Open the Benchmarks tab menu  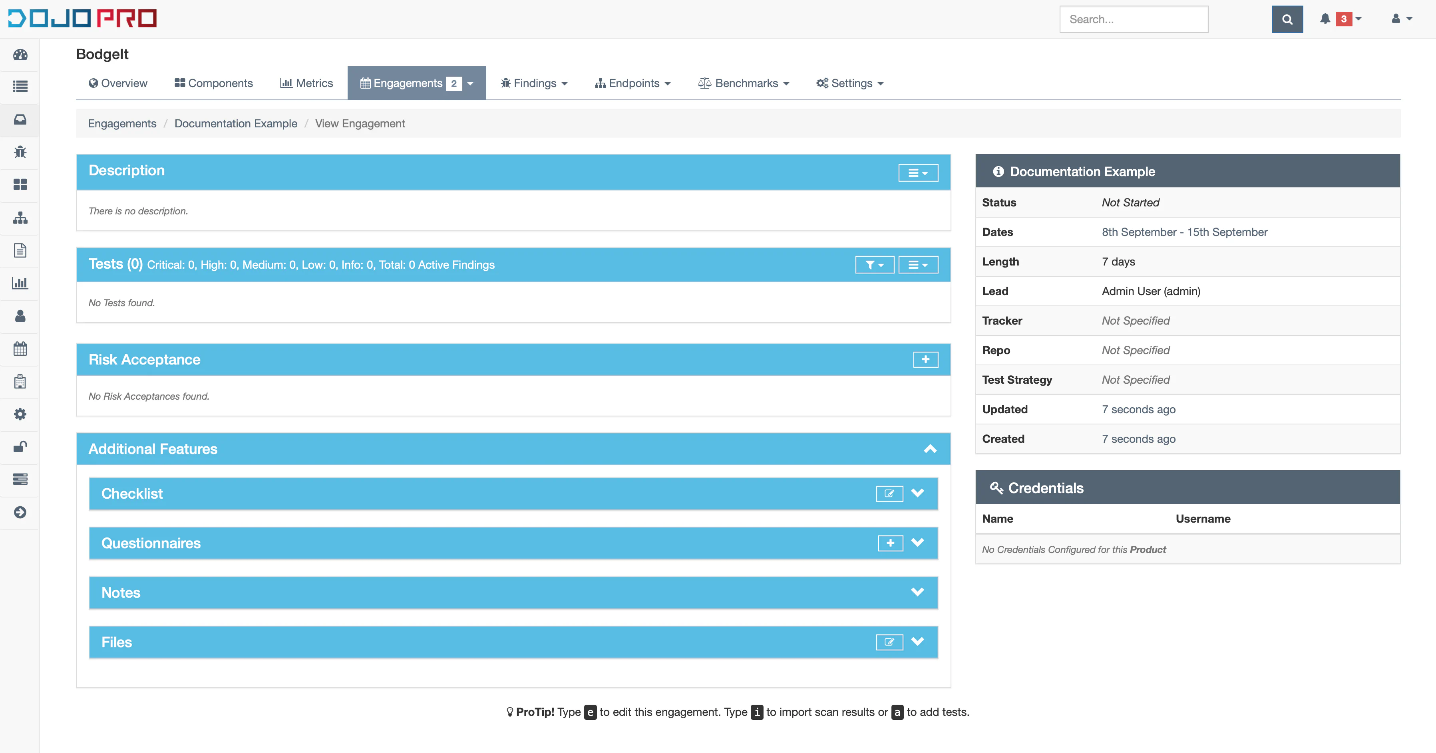(744, 83)
